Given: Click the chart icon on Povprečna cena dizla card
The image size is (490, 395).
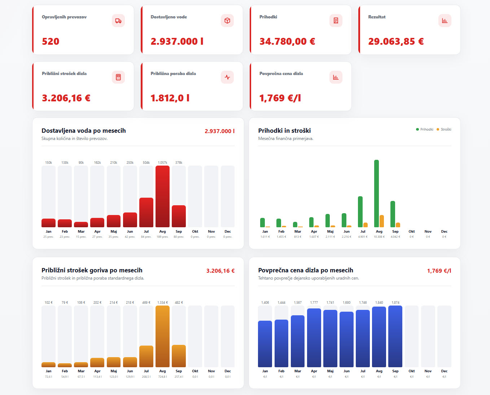Looking at the screenshot, I should [x=336, y=77].
